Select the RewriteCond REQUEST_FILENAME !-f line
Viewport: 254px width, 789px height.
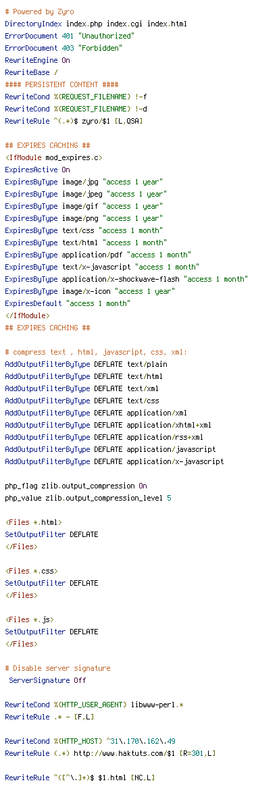76,97
